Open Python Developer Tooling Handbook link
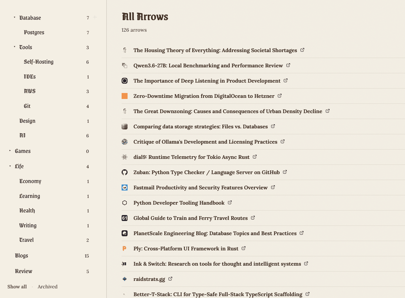405x298 pixels. pos(179,203)
